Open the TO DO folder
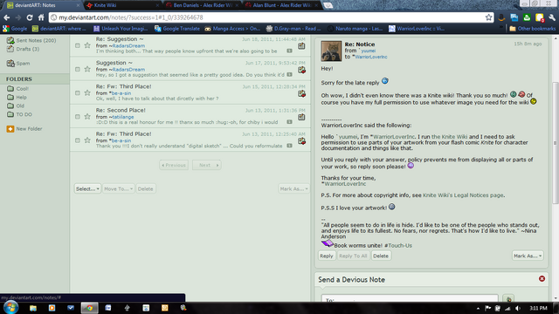This screenshot has width=559, height=314. pos(24,114)
